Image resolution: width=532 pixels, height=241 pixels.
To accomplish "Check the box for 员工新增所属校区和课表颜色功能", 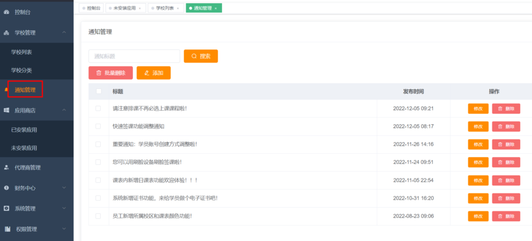I will 98,216.
